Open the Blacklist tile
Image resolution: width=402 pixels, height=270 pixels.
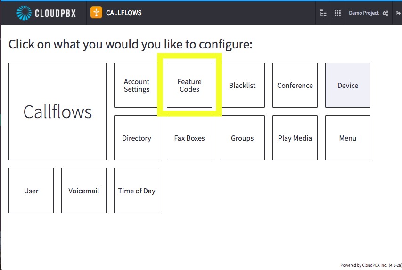(242, 85)
